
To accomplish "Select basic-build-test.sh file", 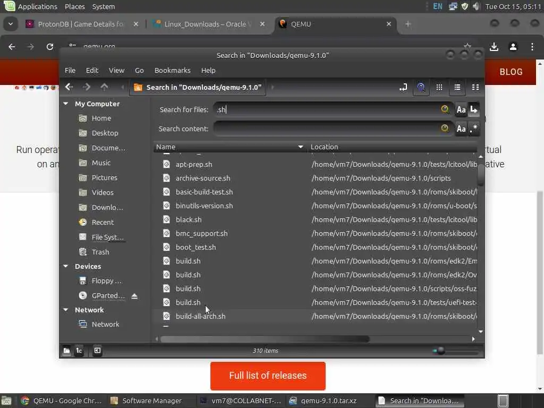I will click(x=204, y=192).
